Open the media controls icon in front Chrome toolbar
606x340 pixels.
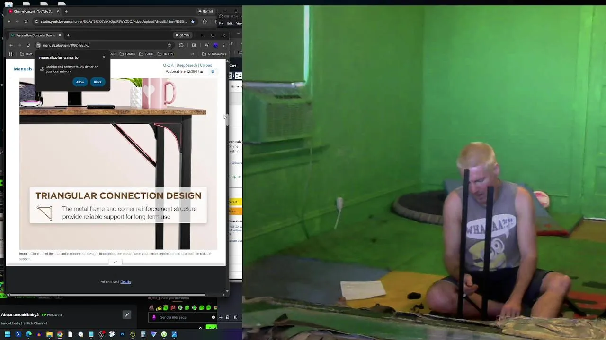(x=206, y=45)
